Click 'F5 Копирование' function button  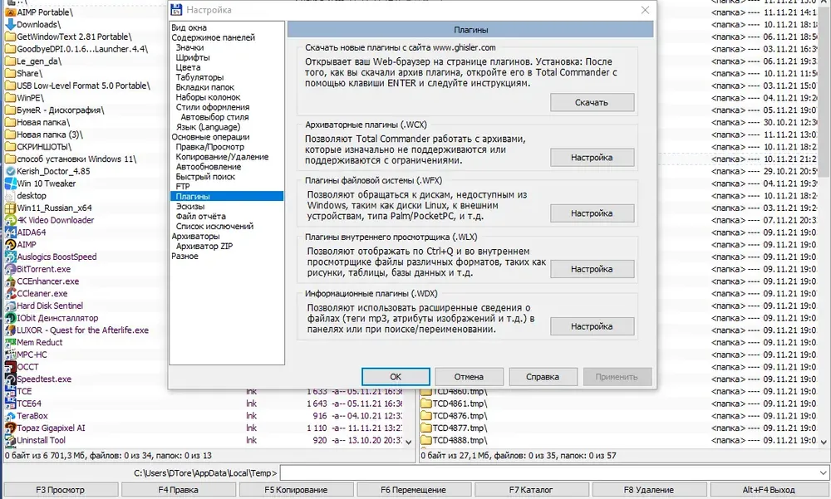click(x=296, y=490)
